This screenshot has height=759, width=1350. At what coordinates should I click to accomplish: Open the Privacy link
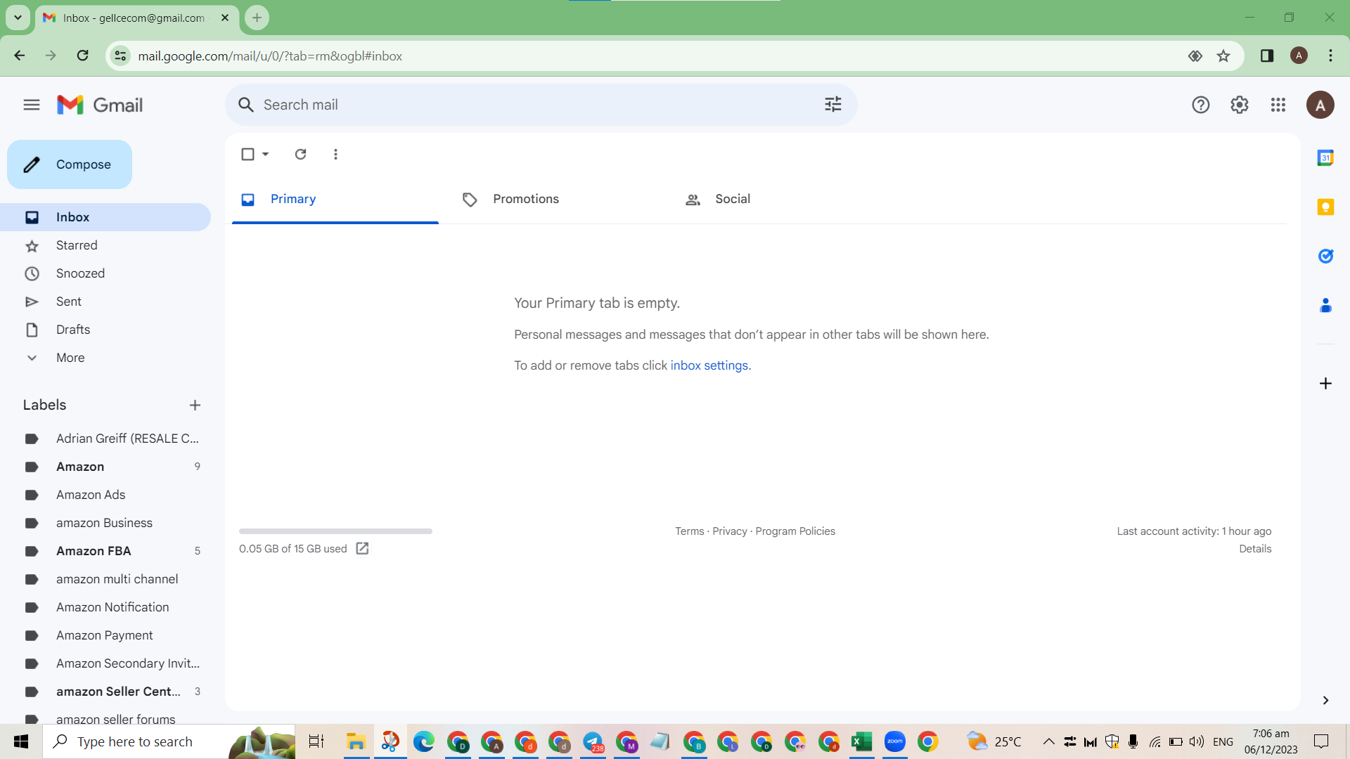click(x=729, y=531)
